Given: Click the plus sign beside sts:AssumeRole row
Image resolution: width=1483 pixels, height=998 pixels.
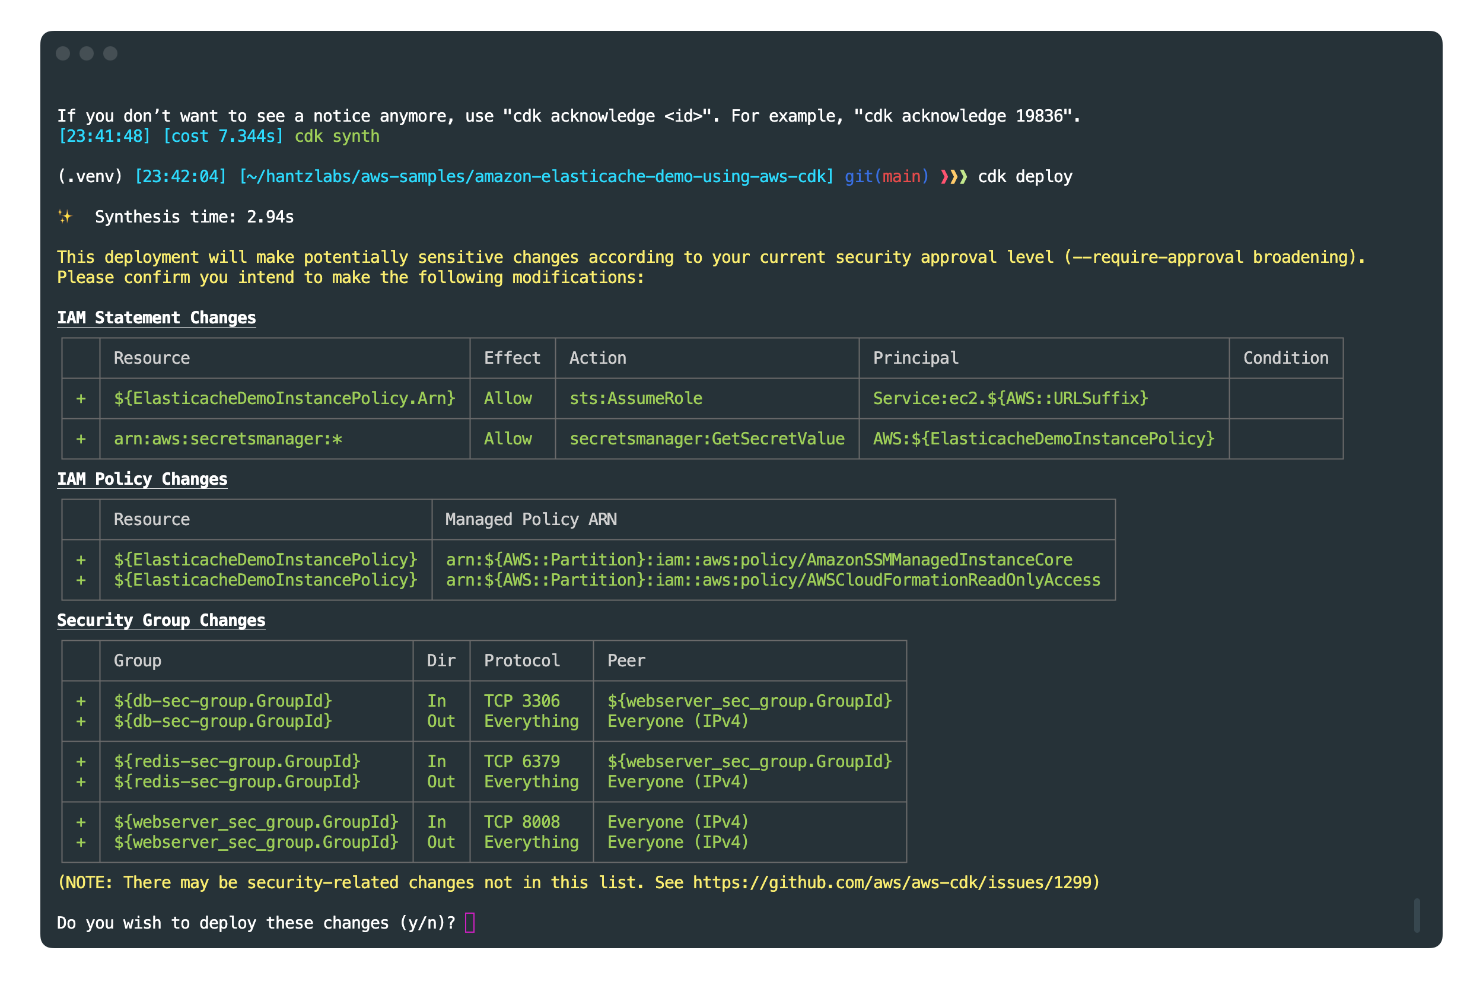Looking at the screenshot, I should 81,399.
